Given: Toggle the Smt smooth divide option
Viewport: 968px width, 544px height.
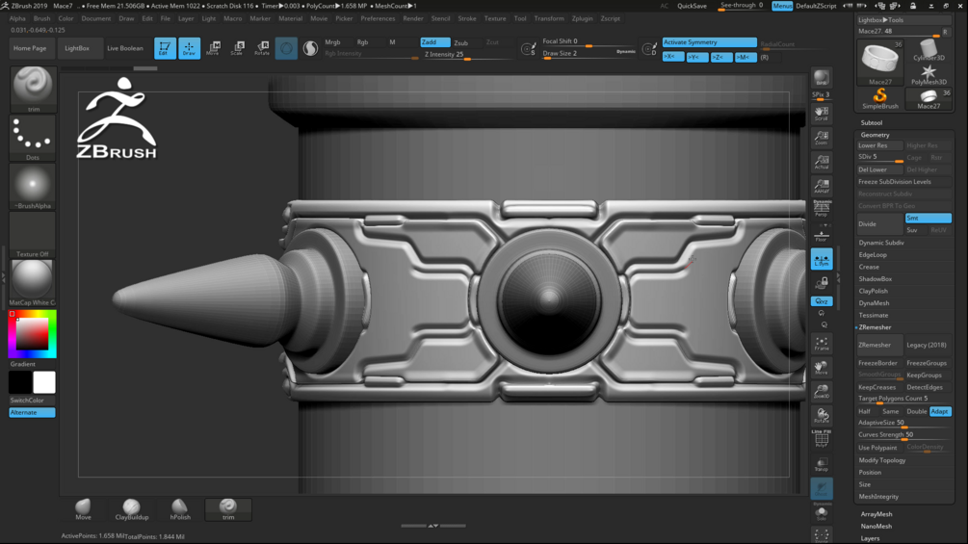Looking at the screenshot, I should (928, 218).
